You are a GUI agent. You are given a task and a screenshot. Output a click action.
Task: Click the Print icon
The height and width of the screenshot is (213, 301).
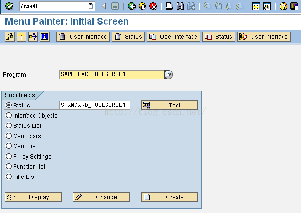pos(169,6)
